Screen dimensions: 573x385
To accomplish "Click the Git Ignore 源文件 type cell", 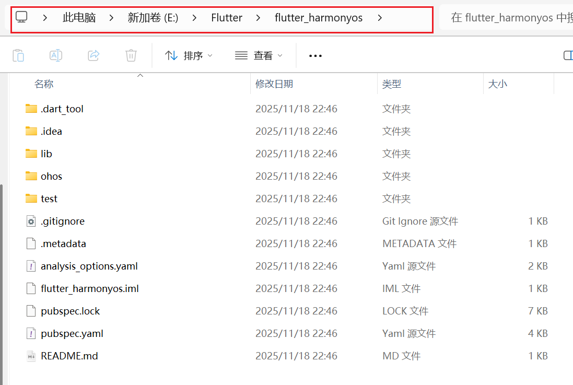I will (420, 221).
